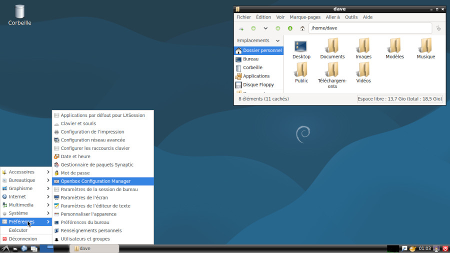The width and height of the screenshot is (450, 253).
Task: Expand the Internet submenu
Action: click(x=26, y=197)
